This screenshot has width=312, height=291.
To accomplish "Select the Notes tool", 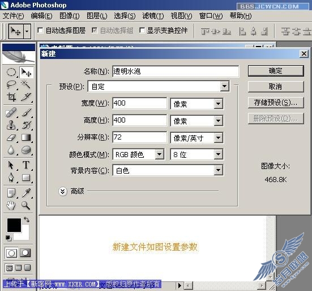I will (x=11, y=193).
